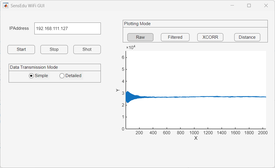Click the MATLAB icon in the title bar
This screenshot has height=168, width=275.
(x=6, y=5)
